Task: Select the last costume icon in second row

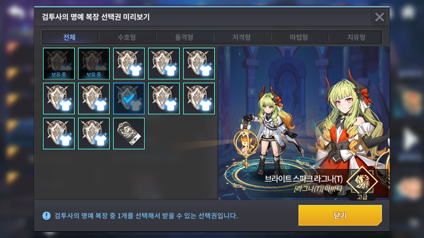Action: (x=199, y=99)
